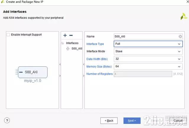The width and height of the screenshot is (189, 128).
Task: Click the Number of Registers field
Action: (x=143, y=74)
